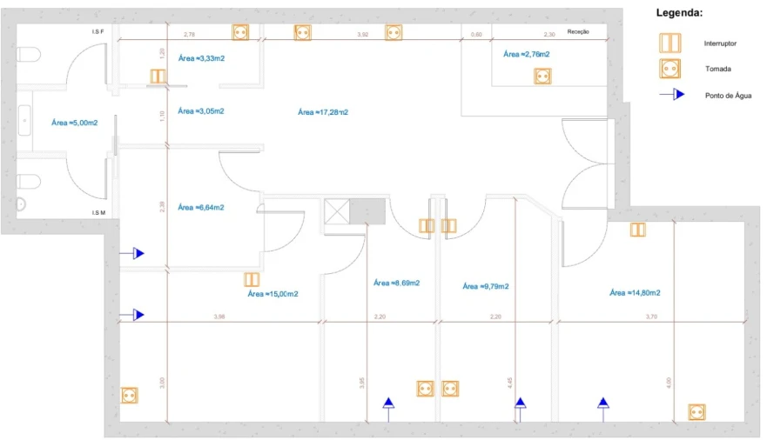Select the socket in the 15,00m2 room's bottom-left corner
The image size is (767, 440).
[x=129, y=395]
